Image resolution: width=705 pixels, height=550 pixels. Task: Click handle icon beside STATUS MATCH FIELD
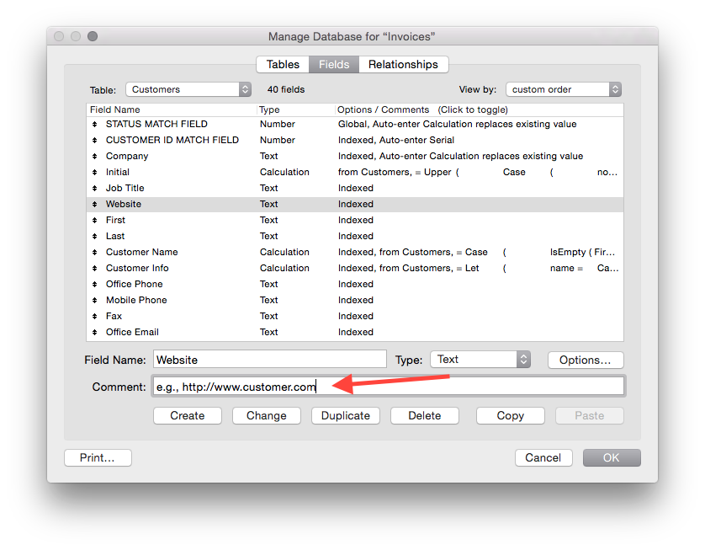point(95,124)
